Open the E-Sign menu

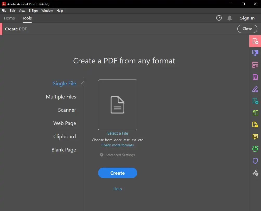[33, 11]
